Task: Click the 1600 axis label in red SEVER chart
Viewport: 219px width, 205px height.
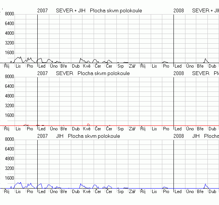Action: coord(9,115)
